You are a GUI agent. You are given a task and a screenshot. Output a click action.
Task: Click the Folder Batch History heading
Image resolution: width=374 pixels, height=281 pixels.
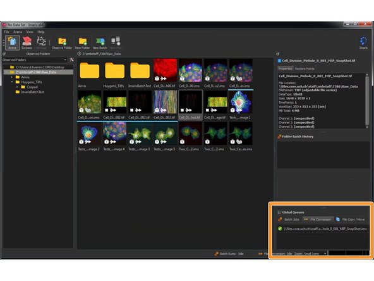point(298,137)
